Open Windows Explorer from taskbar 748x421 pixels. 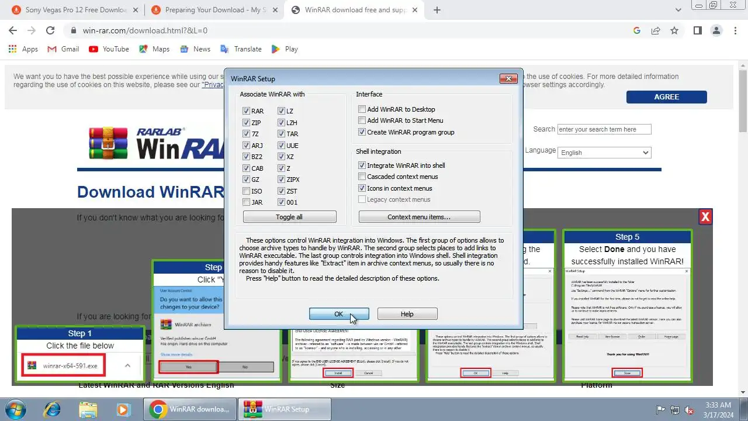88,409
